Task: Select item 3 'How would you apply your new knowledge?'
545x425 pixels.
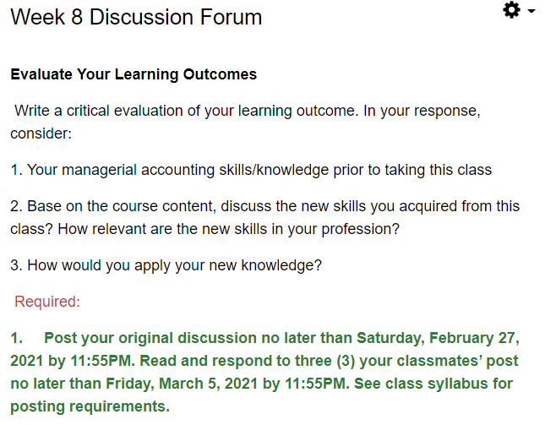Action: [x=166, y=265]
